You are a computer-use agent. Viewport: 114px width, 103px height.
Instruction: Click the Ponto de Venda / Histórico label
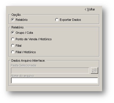coord(34,39)
